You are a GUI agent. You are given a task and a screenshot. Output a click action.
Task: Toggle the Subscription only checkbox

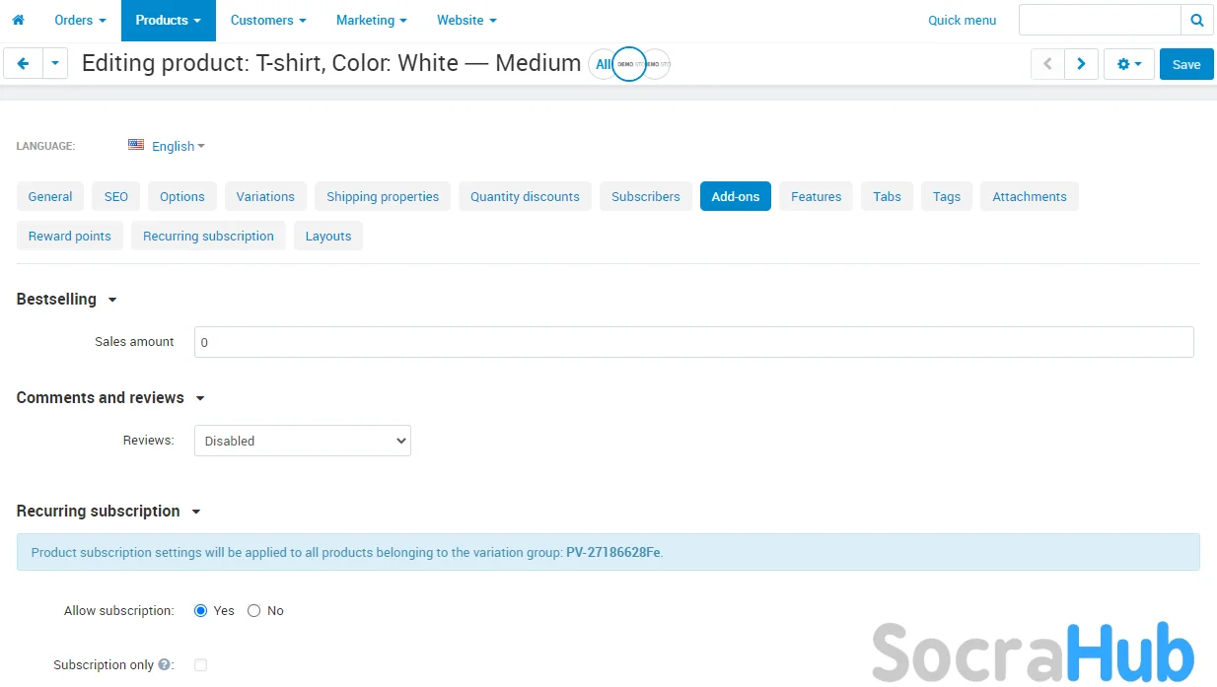(201, 665)
